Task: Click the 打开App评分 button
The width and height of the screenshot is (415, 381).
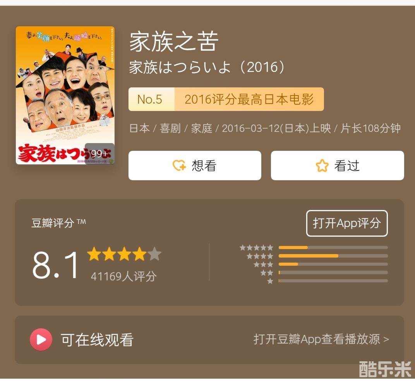Action: 347,223
